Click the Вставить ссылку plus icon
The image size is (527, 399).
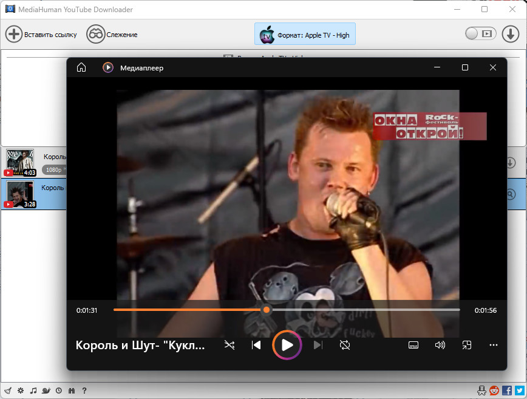tap(14, 34)
